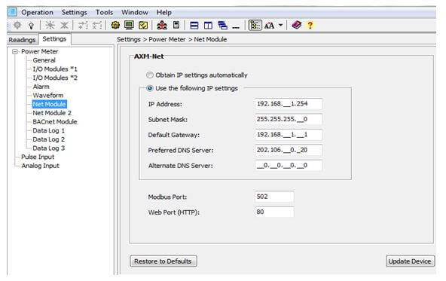Select I/O Modules *2 tree item

tap(55, 78)
